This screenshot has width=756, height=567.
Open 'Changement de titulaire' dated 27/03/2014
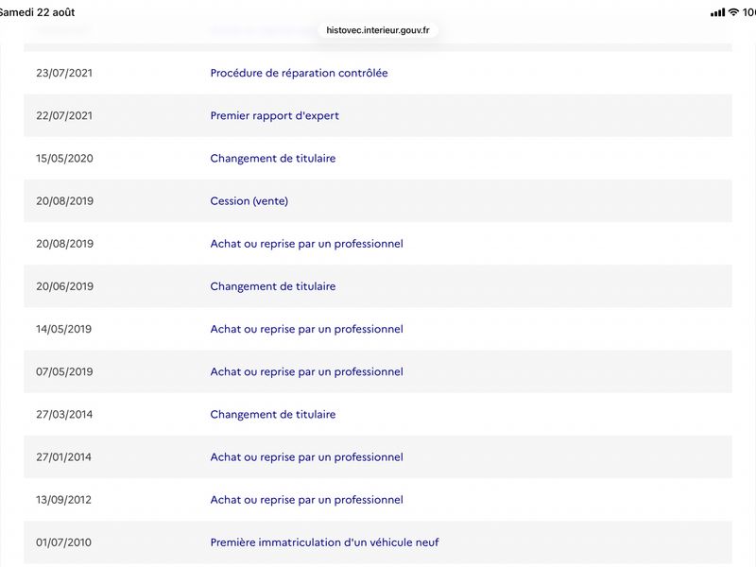pos(273,414)
